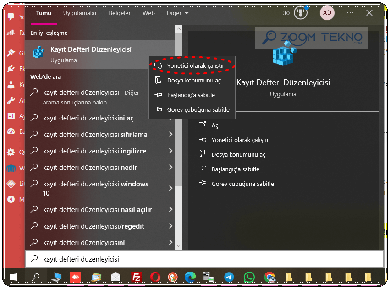This screenshot has height=289, width=390.
Task: Click Başlangıç'a sabitle in right pane
Action: [x=229, y=169]
